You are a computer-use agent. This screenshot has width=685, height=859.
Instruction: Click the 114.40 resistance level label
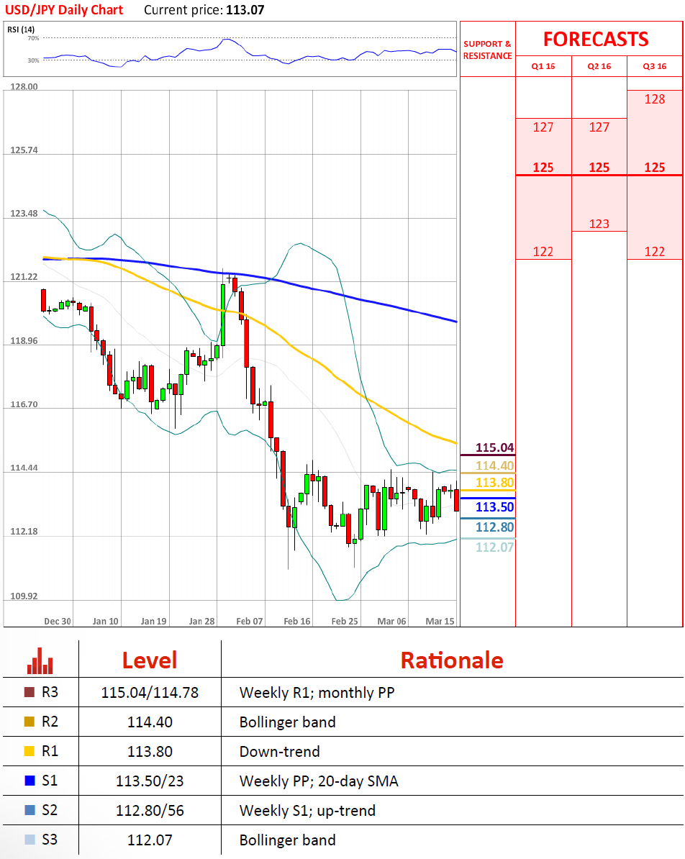pos(494,465)
